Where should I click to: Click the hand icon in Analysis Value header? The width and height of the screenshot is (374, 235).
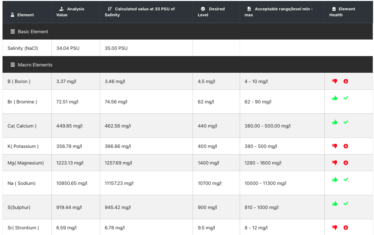61,9
